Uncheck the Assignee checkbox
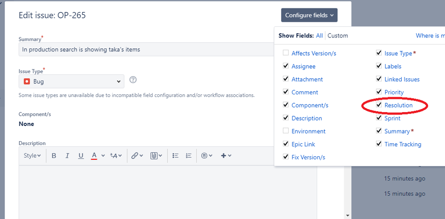 286,66
